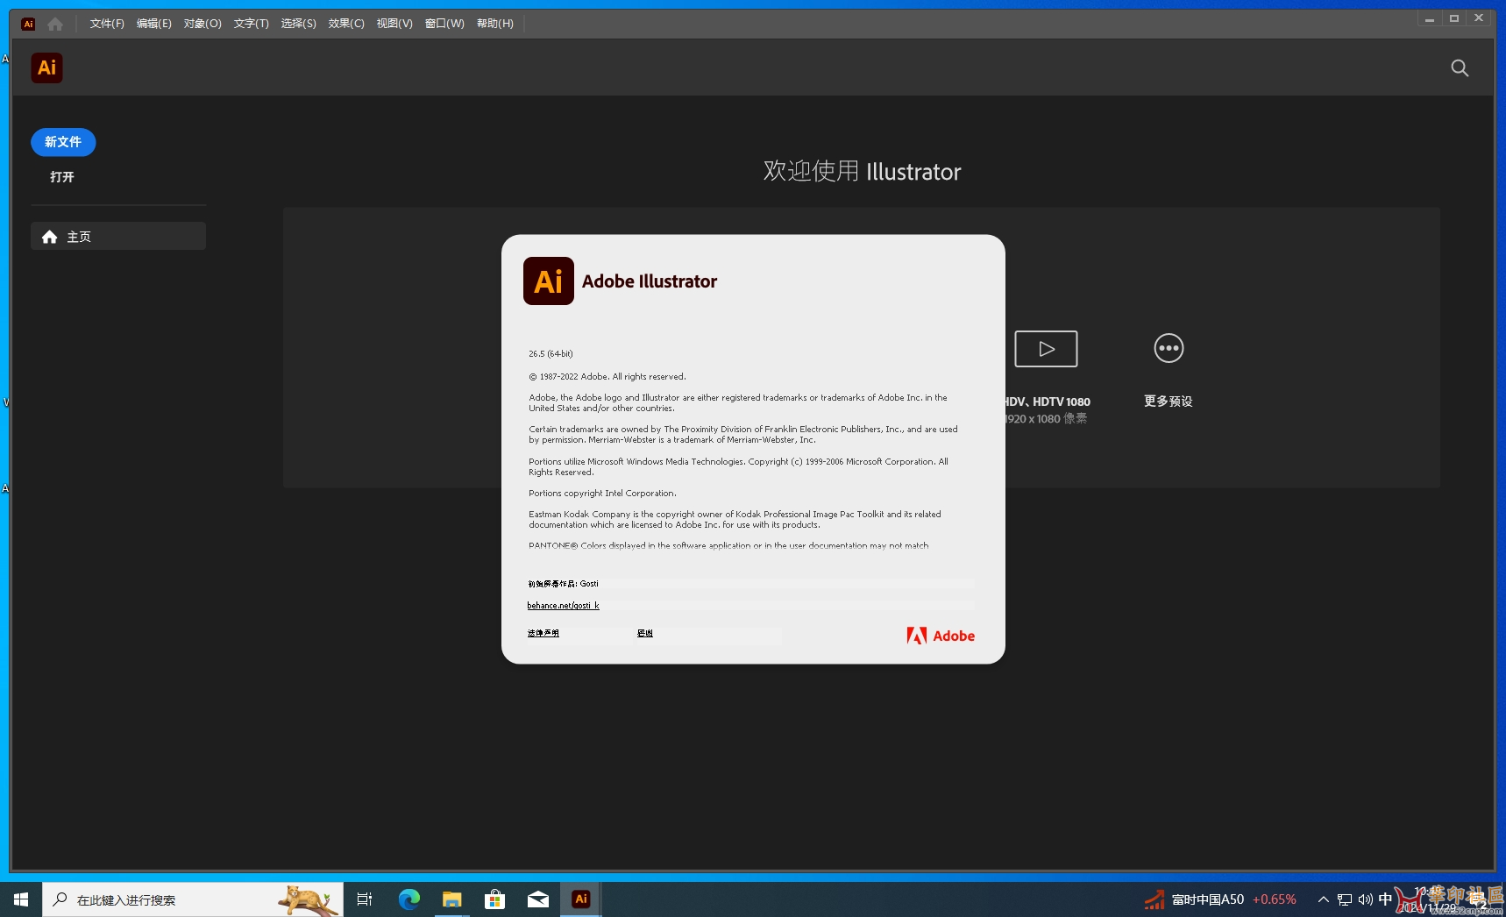Open the 文件(F) menu
Screen dimensions: 1506x917
107,24
